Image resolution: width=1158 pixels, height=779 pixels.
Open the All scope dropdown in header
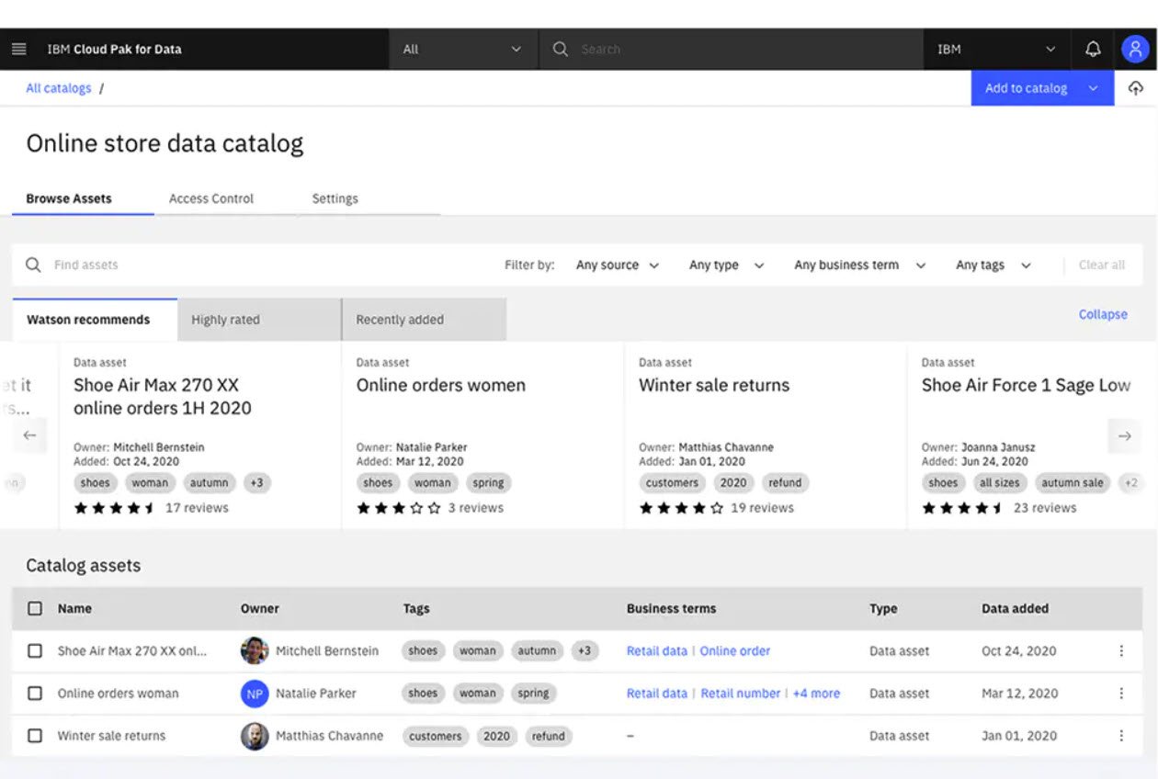(x=463, y=50)
